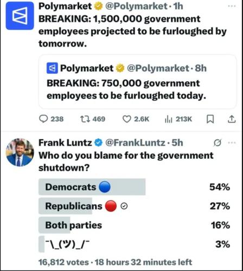The image size is (243, 271).
Task: Click the Frank Luntz display name
Action: (65, 143)
